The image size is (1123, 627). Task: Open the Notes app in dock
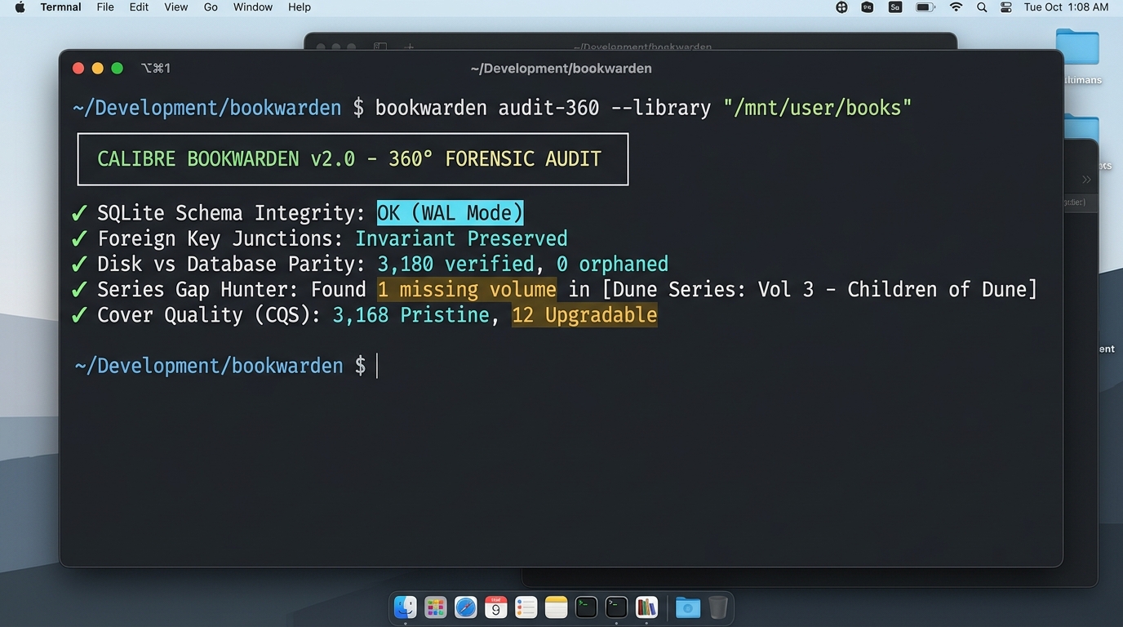coord(557,607)
